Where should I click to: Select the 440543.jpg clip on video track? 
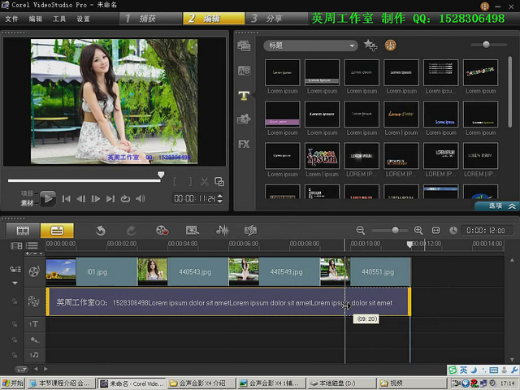tap(183, 272)
